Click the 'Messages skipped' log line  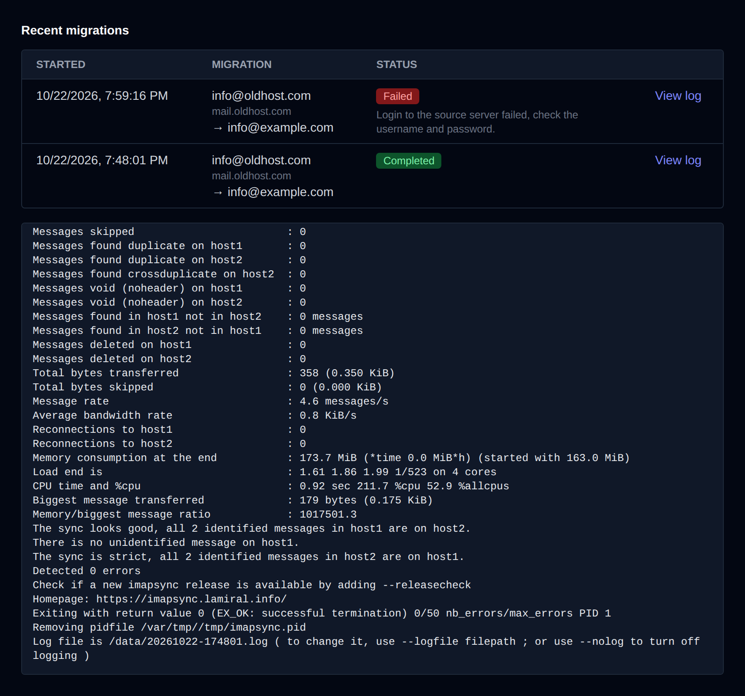[x=169, y=232]
